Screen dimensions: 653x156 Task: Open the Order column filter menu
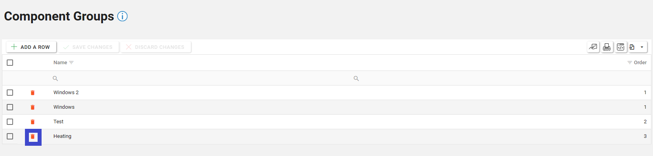(x=630, y=63)
